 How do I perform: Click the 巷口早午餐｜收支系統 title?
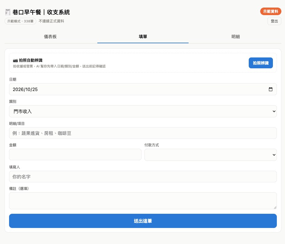pyautogui.click(x=41, y=12)
